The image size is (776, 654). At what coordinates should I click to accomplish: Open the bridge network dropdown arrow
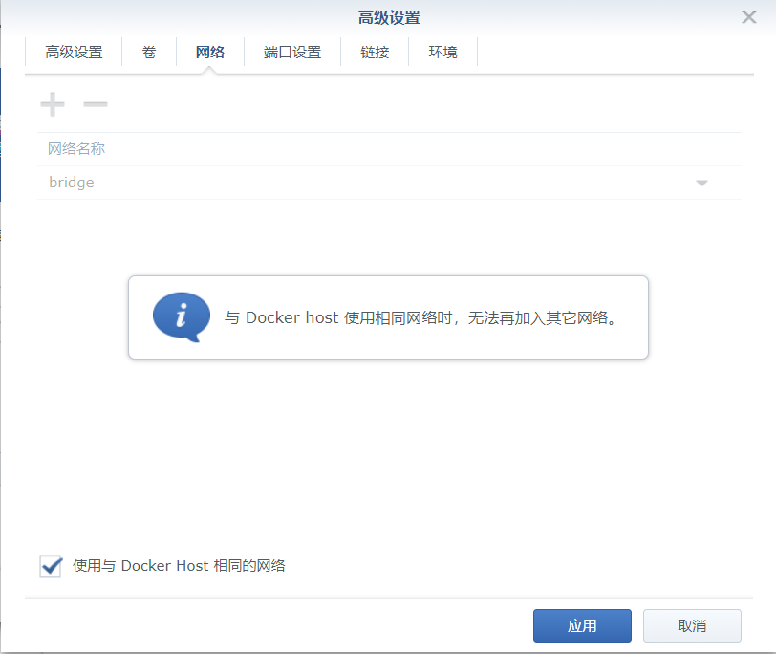[x=701, y=184]
